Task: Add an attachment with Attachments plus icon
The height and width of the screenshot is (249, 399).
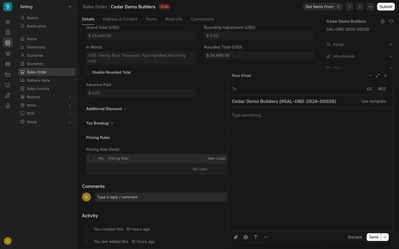Action: click(391, 56)
